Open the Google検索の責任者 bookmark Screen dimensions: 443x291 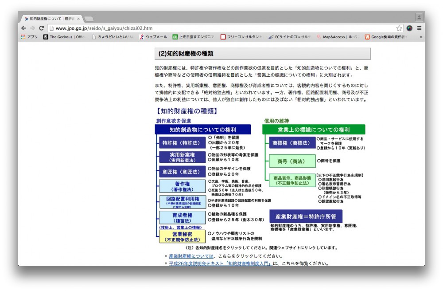[386, 37]
